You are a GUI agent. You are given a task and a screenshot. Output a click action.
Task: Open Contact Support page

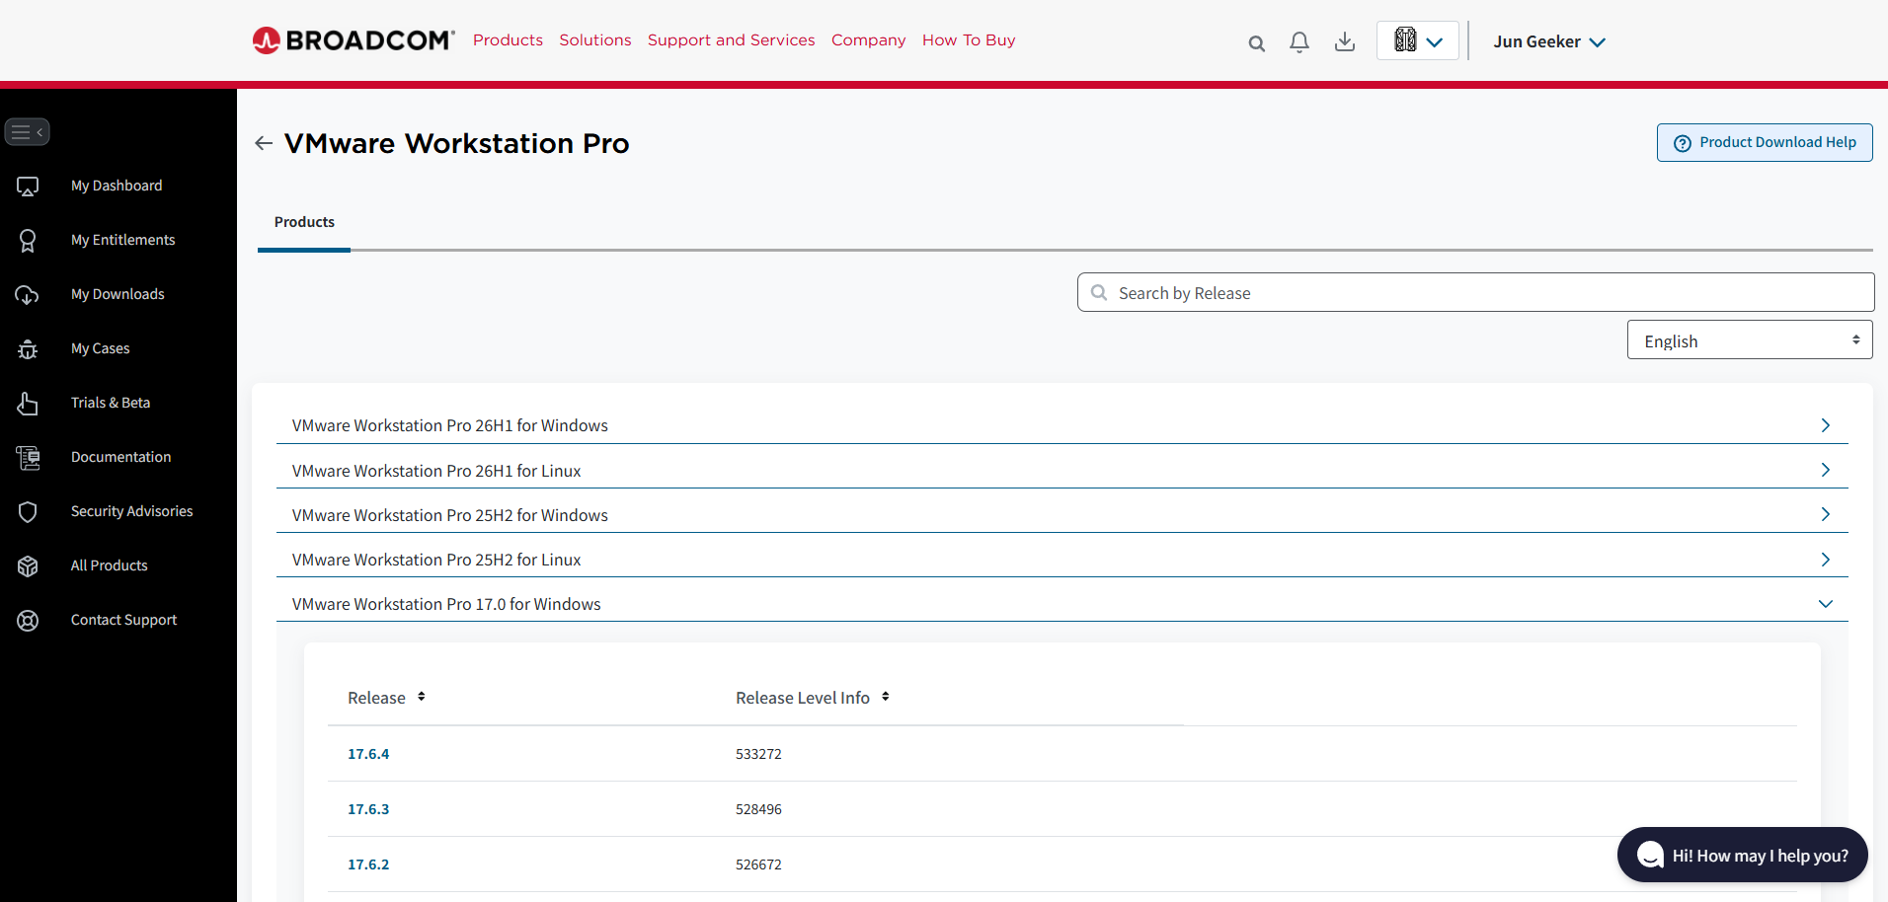(123, 620)
